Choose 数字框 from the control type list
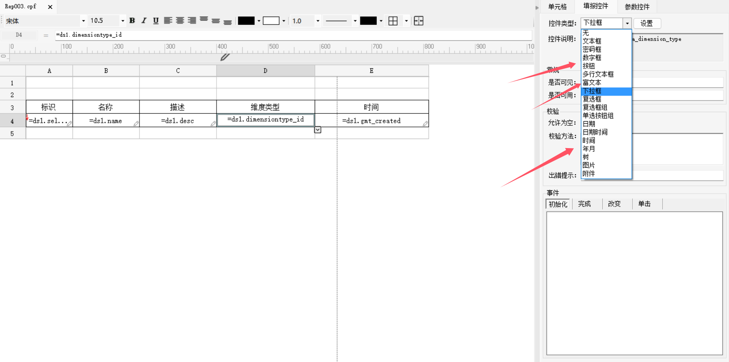The width and height of the screenshot is (729, 362). click(x=606, y=58)
